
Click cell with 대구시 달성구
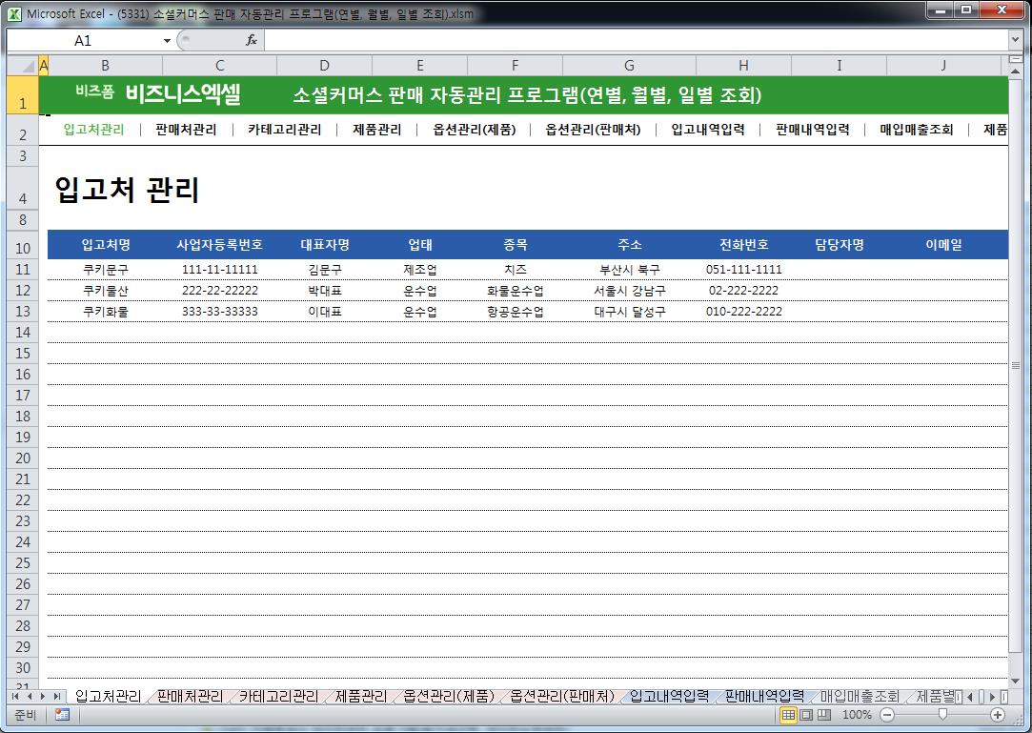click(x=629, y=312)
